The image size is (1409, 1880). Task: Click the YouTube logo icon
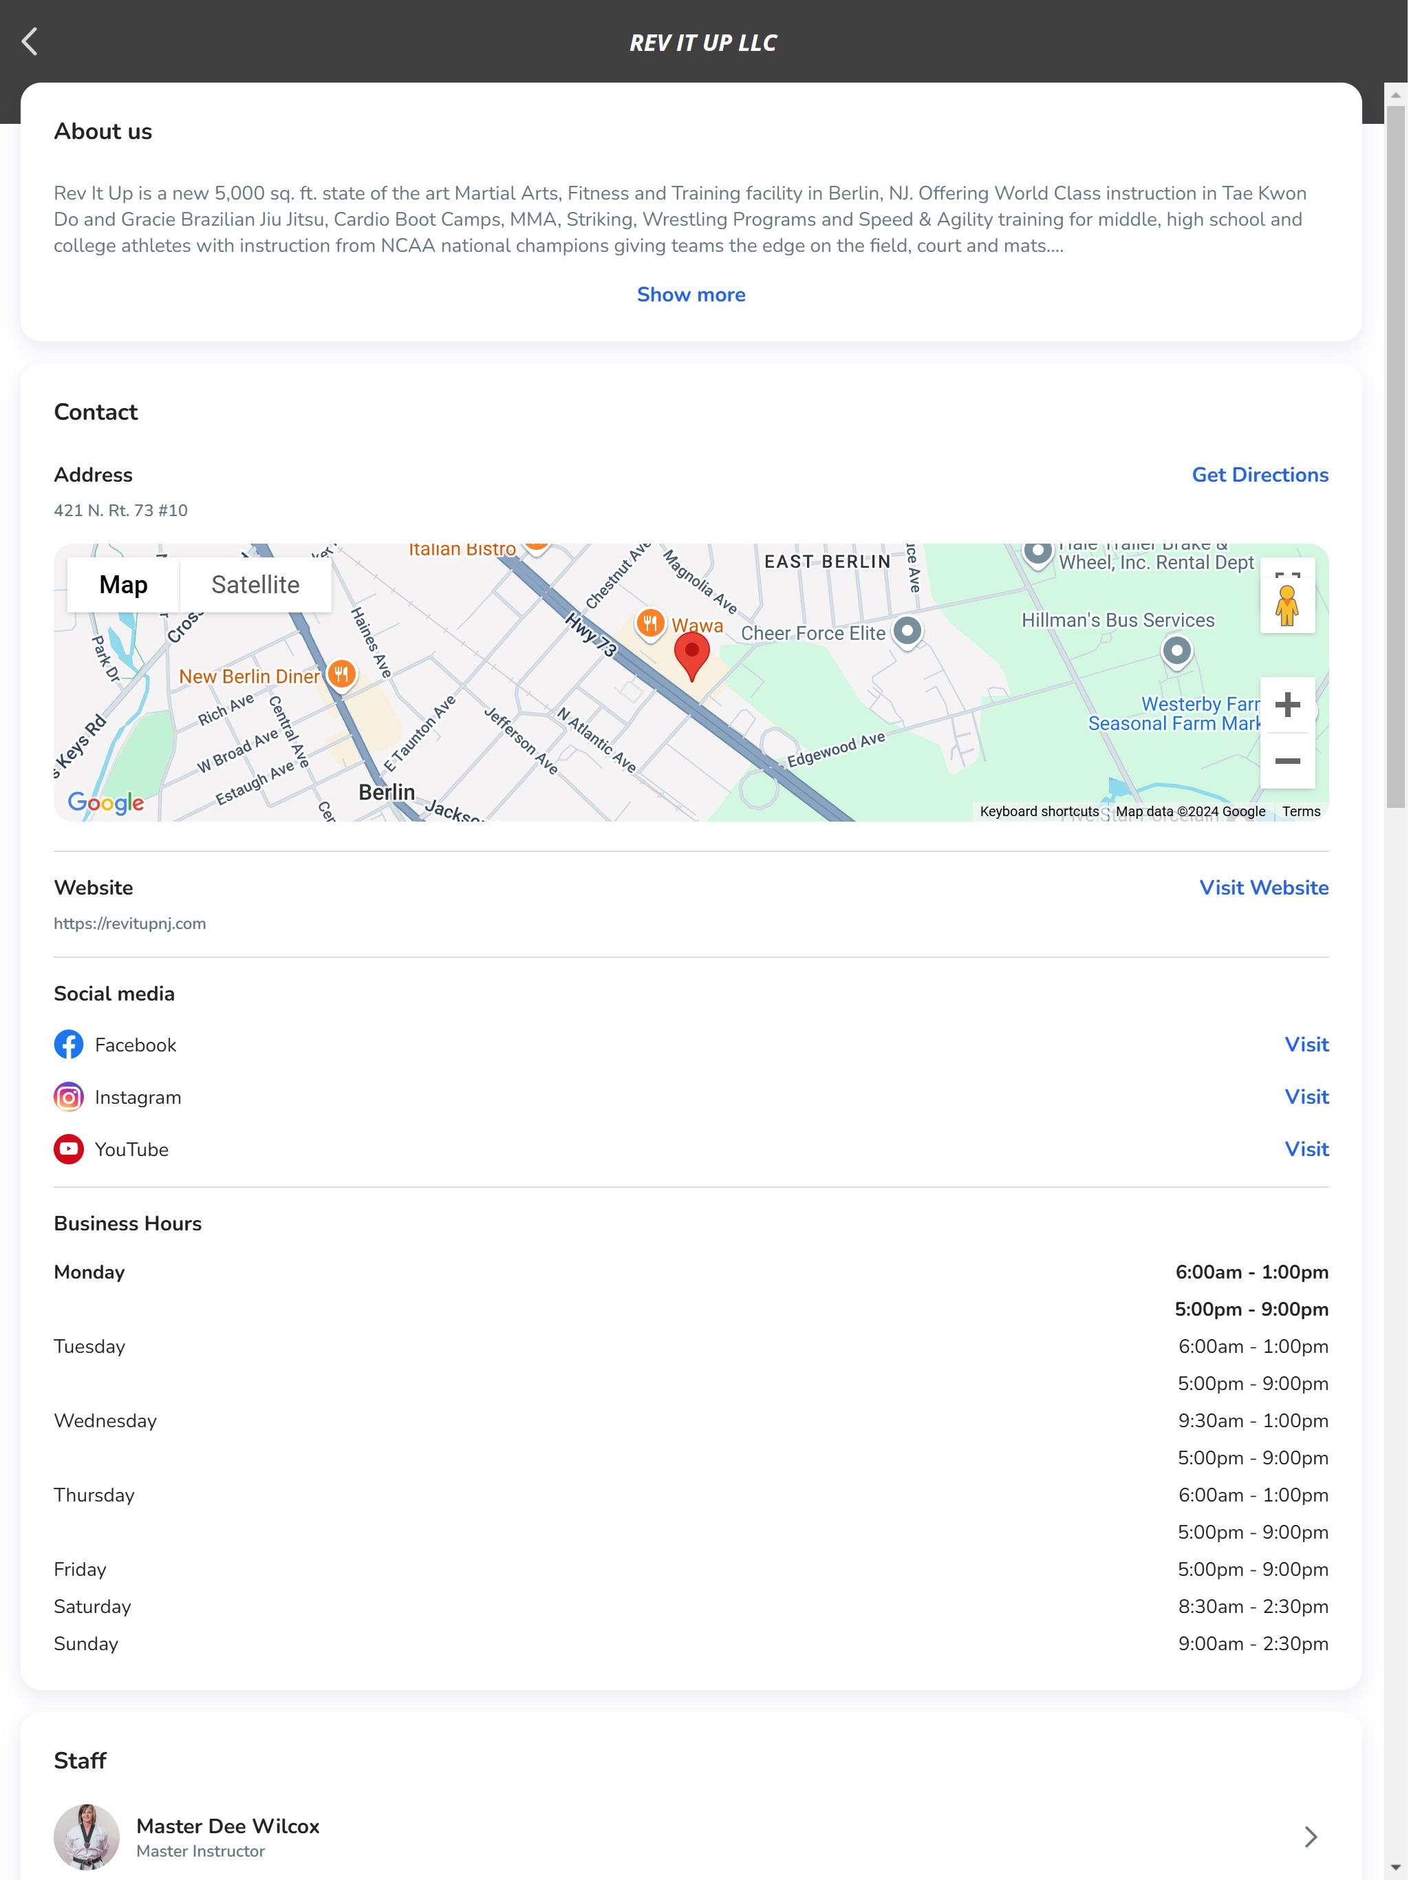69,1149
